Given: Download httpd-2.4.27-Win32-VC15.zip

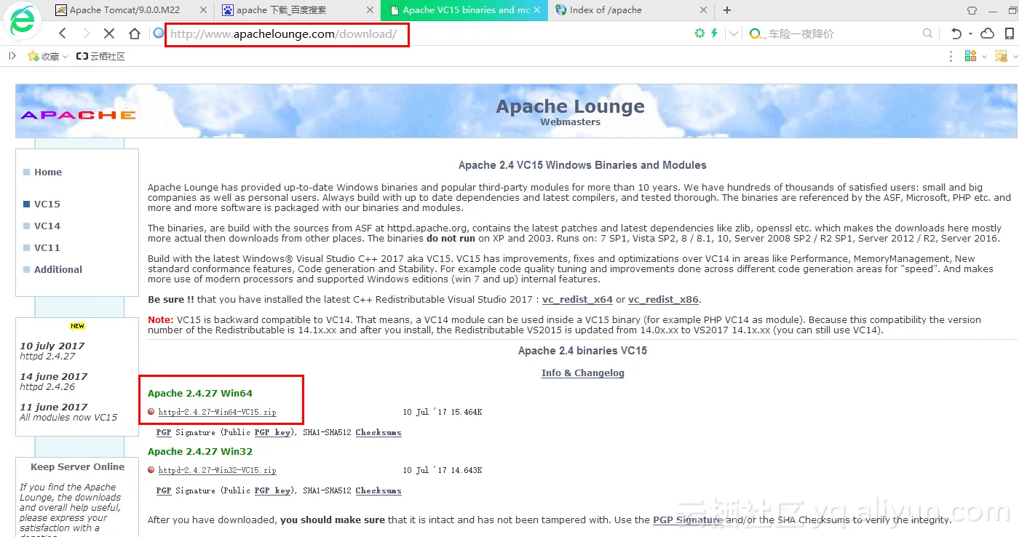Looking at the screenshot, I should coord(217,470).
